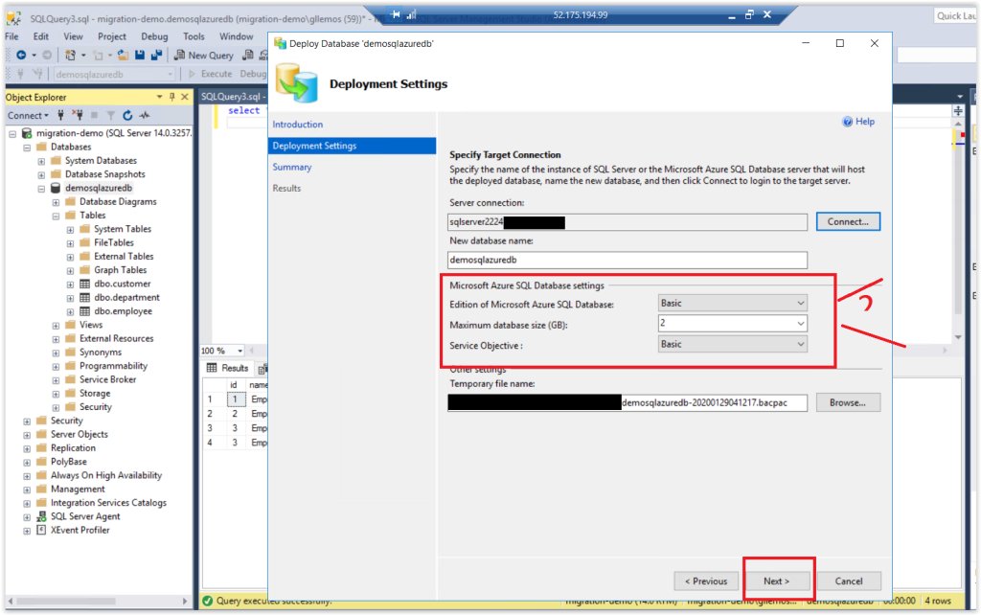Open the Tools menu
The width and height of the screenshot is (981, 615).
[194, 36]
